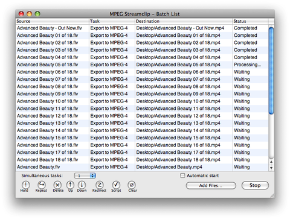Click the Add Files... button

tap(211, 185)
